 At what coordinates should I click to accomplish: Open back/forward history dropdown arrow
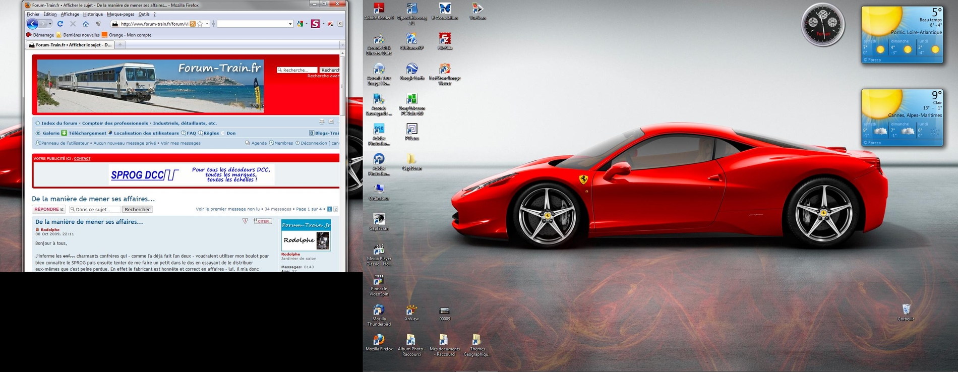50,24
